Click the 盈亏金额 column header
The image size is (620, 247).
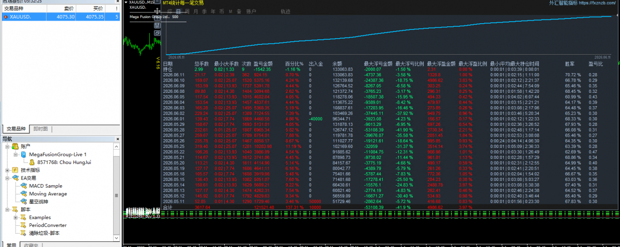(263, 64)
